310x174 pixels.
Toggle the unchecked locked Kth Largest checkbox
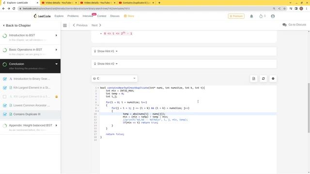[x=5, y=97]
